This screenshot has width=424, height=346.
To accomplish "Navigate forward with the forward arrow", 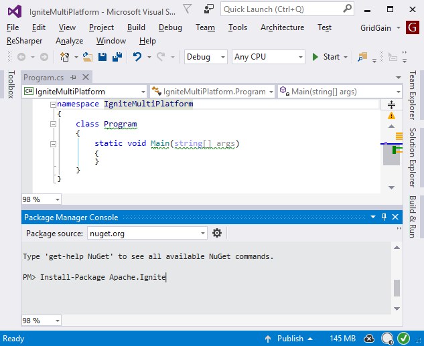I will pyautogui.click(x=44, y=57).
